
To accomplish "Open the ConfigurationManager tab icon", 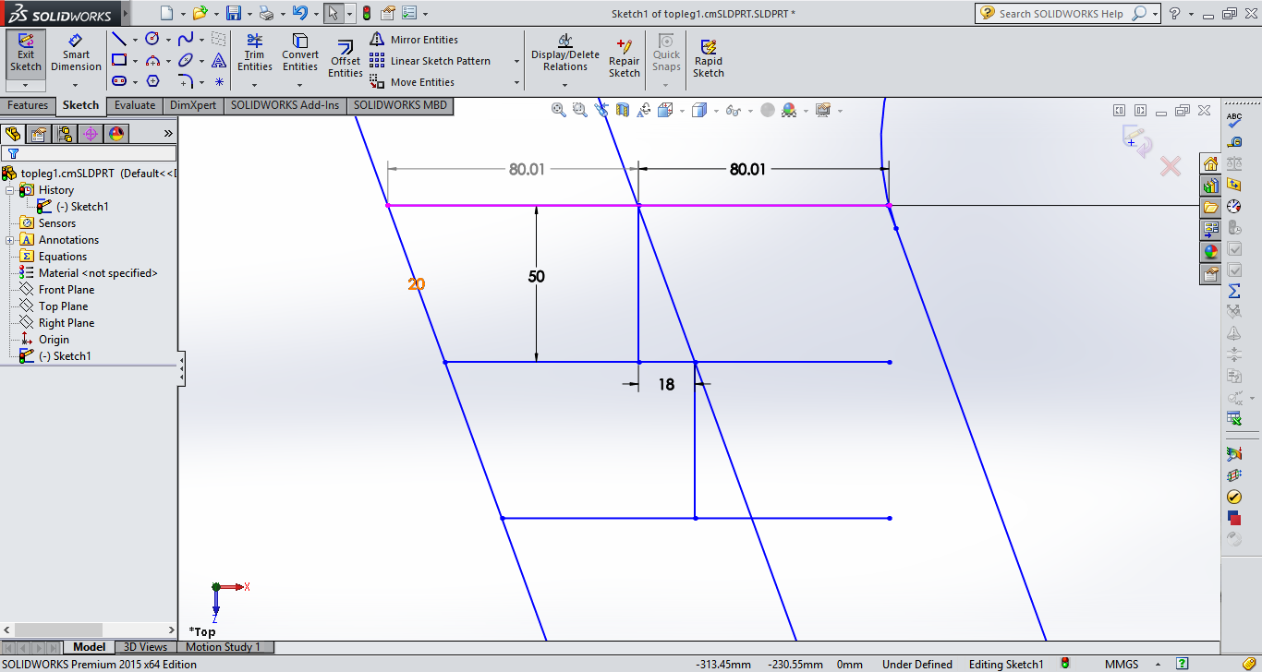I will 65,134.
